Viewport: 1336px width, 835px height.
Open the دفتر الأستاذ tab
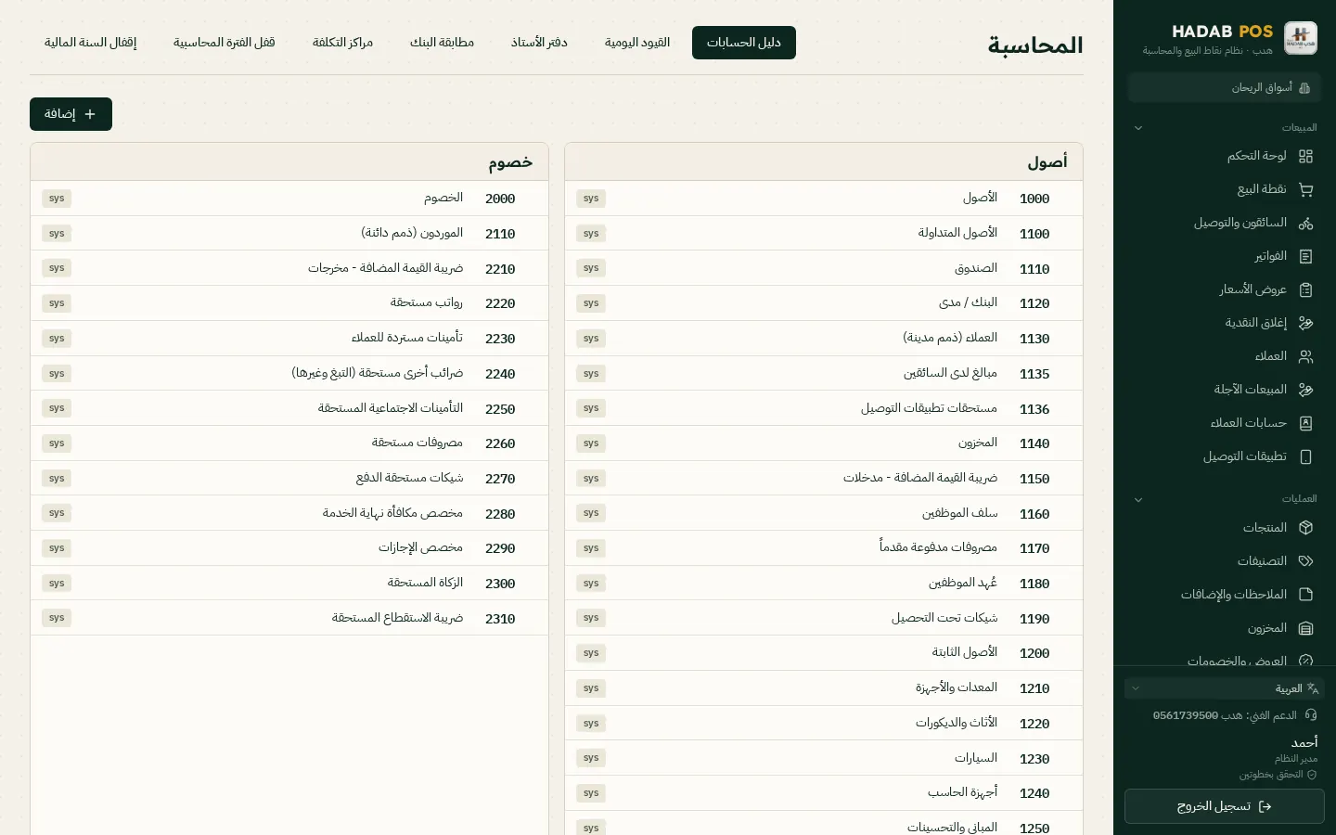point(539,43)
